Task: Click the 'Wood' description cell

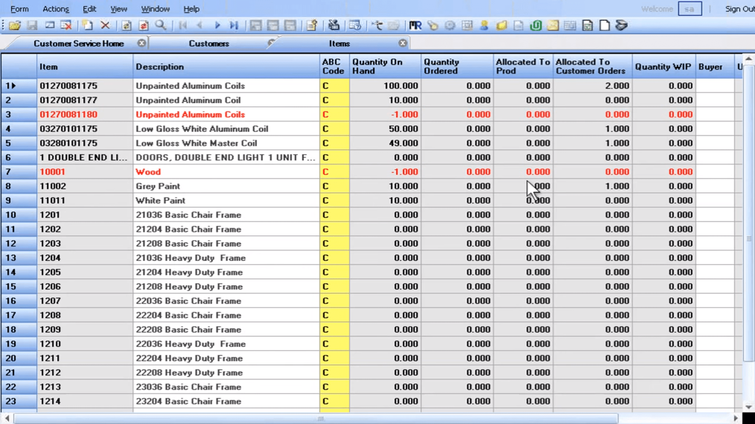Action: 226,172
